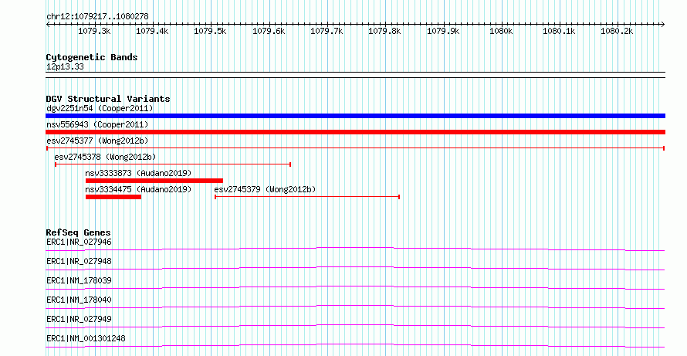Click the chr12:1079217..1080278 region label

97,17
